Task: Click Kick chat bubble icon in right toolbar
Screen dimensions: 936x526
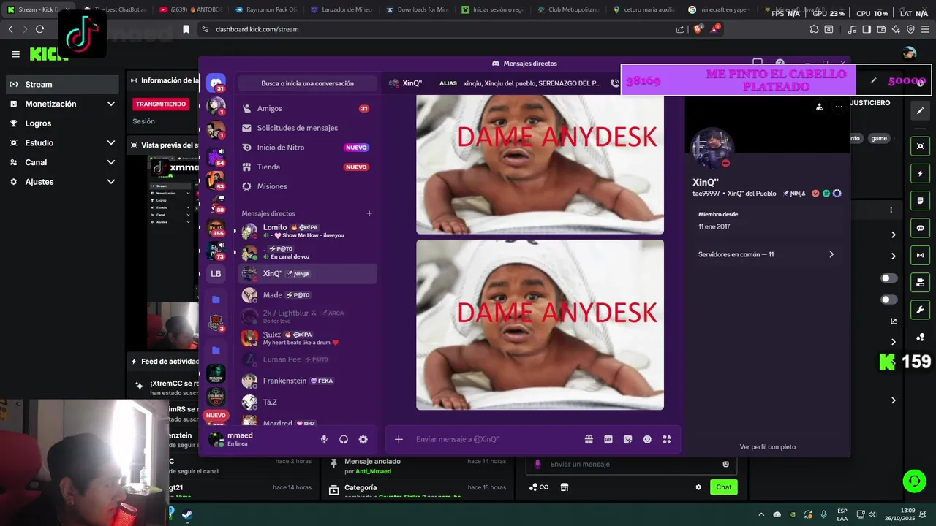Action: tap(921, 228)
